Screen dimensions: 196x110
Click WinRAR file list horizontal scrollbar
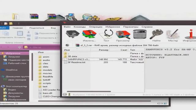(x=89, y=91)
